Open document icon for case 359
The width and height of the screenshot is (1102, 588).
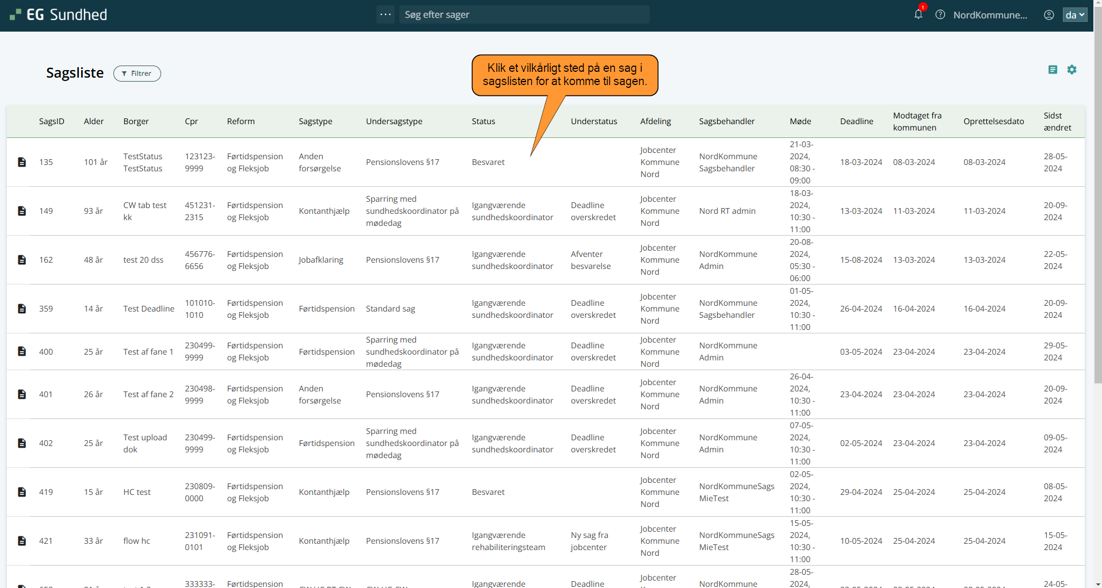coord(22,309)
